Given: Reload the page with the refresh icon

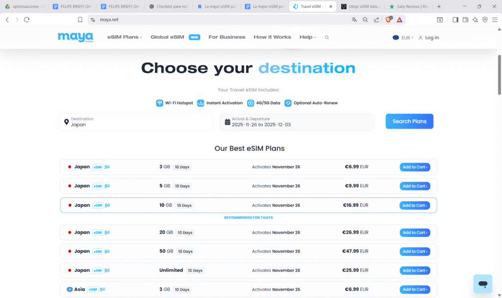Looking at the screenshot, I should 26,20.
